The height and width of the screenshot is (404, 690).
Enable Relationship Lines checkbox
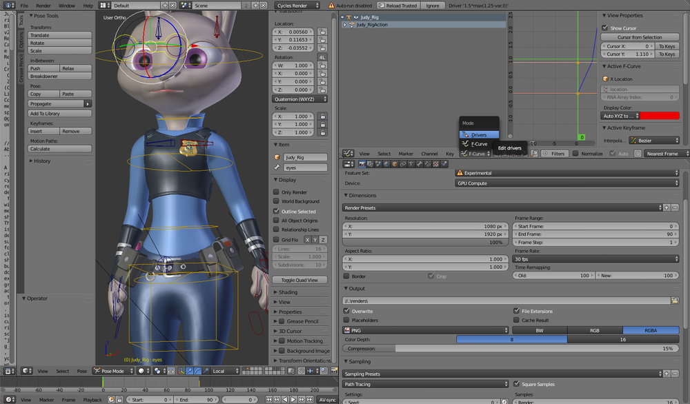[x=277, y=230]
